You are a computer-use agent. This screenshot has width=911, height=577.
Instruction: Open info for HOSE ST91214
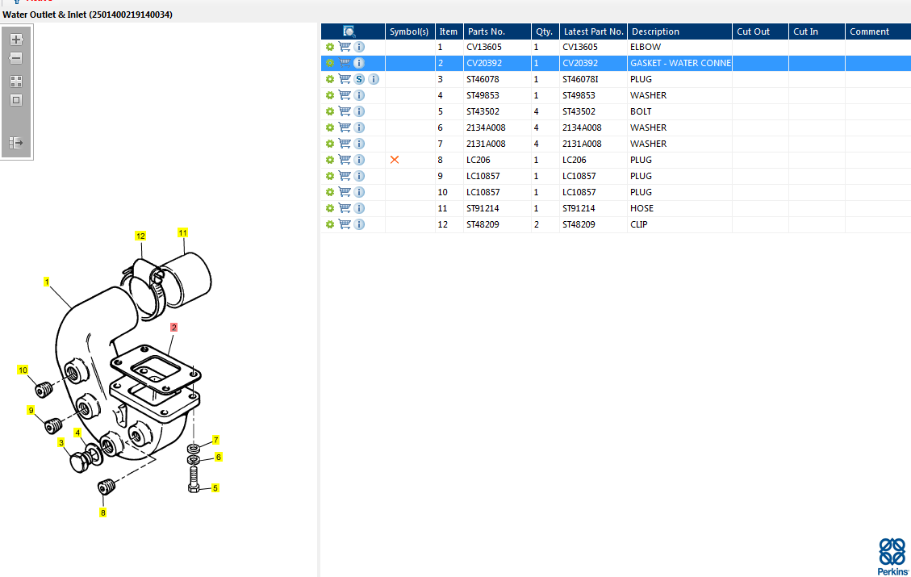pos(360,208)
